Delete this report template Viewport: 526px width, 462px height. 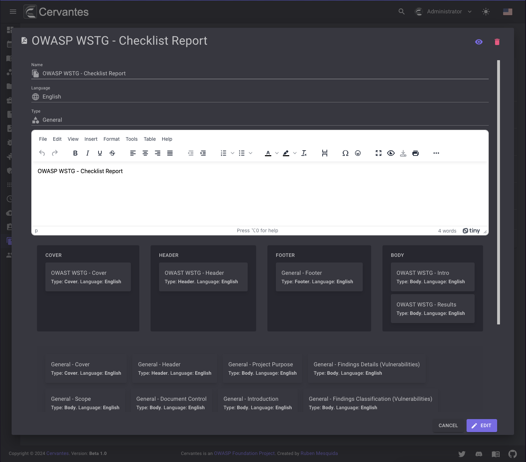tap(497, 42)
